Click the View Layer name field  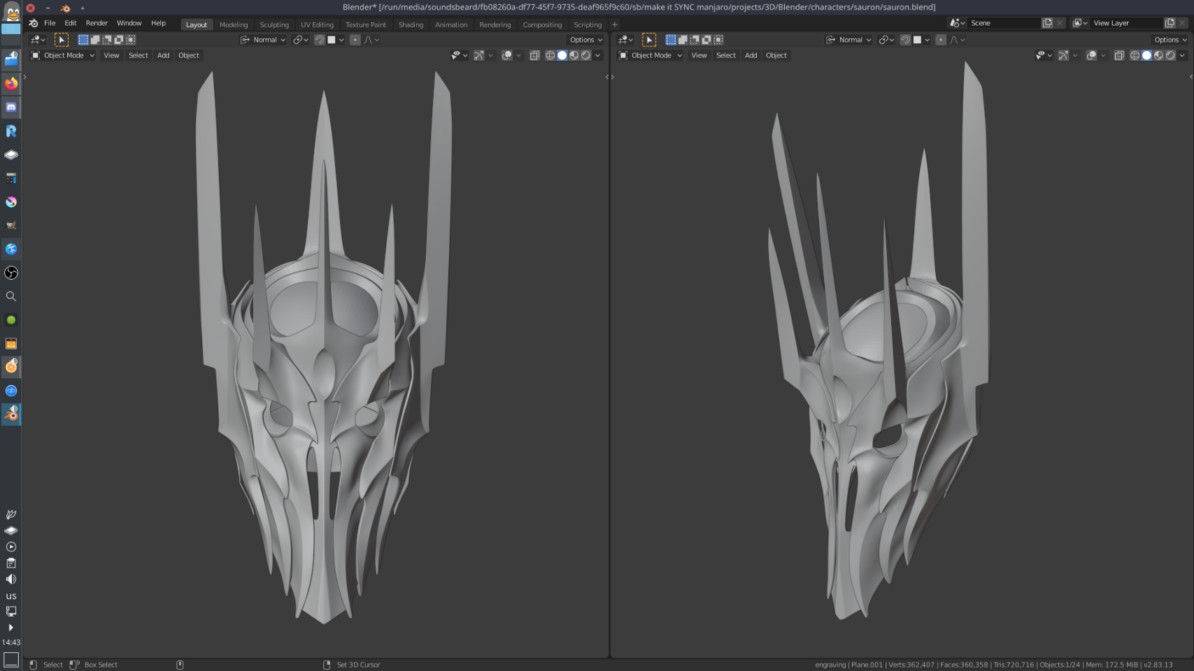(1127, 23)
